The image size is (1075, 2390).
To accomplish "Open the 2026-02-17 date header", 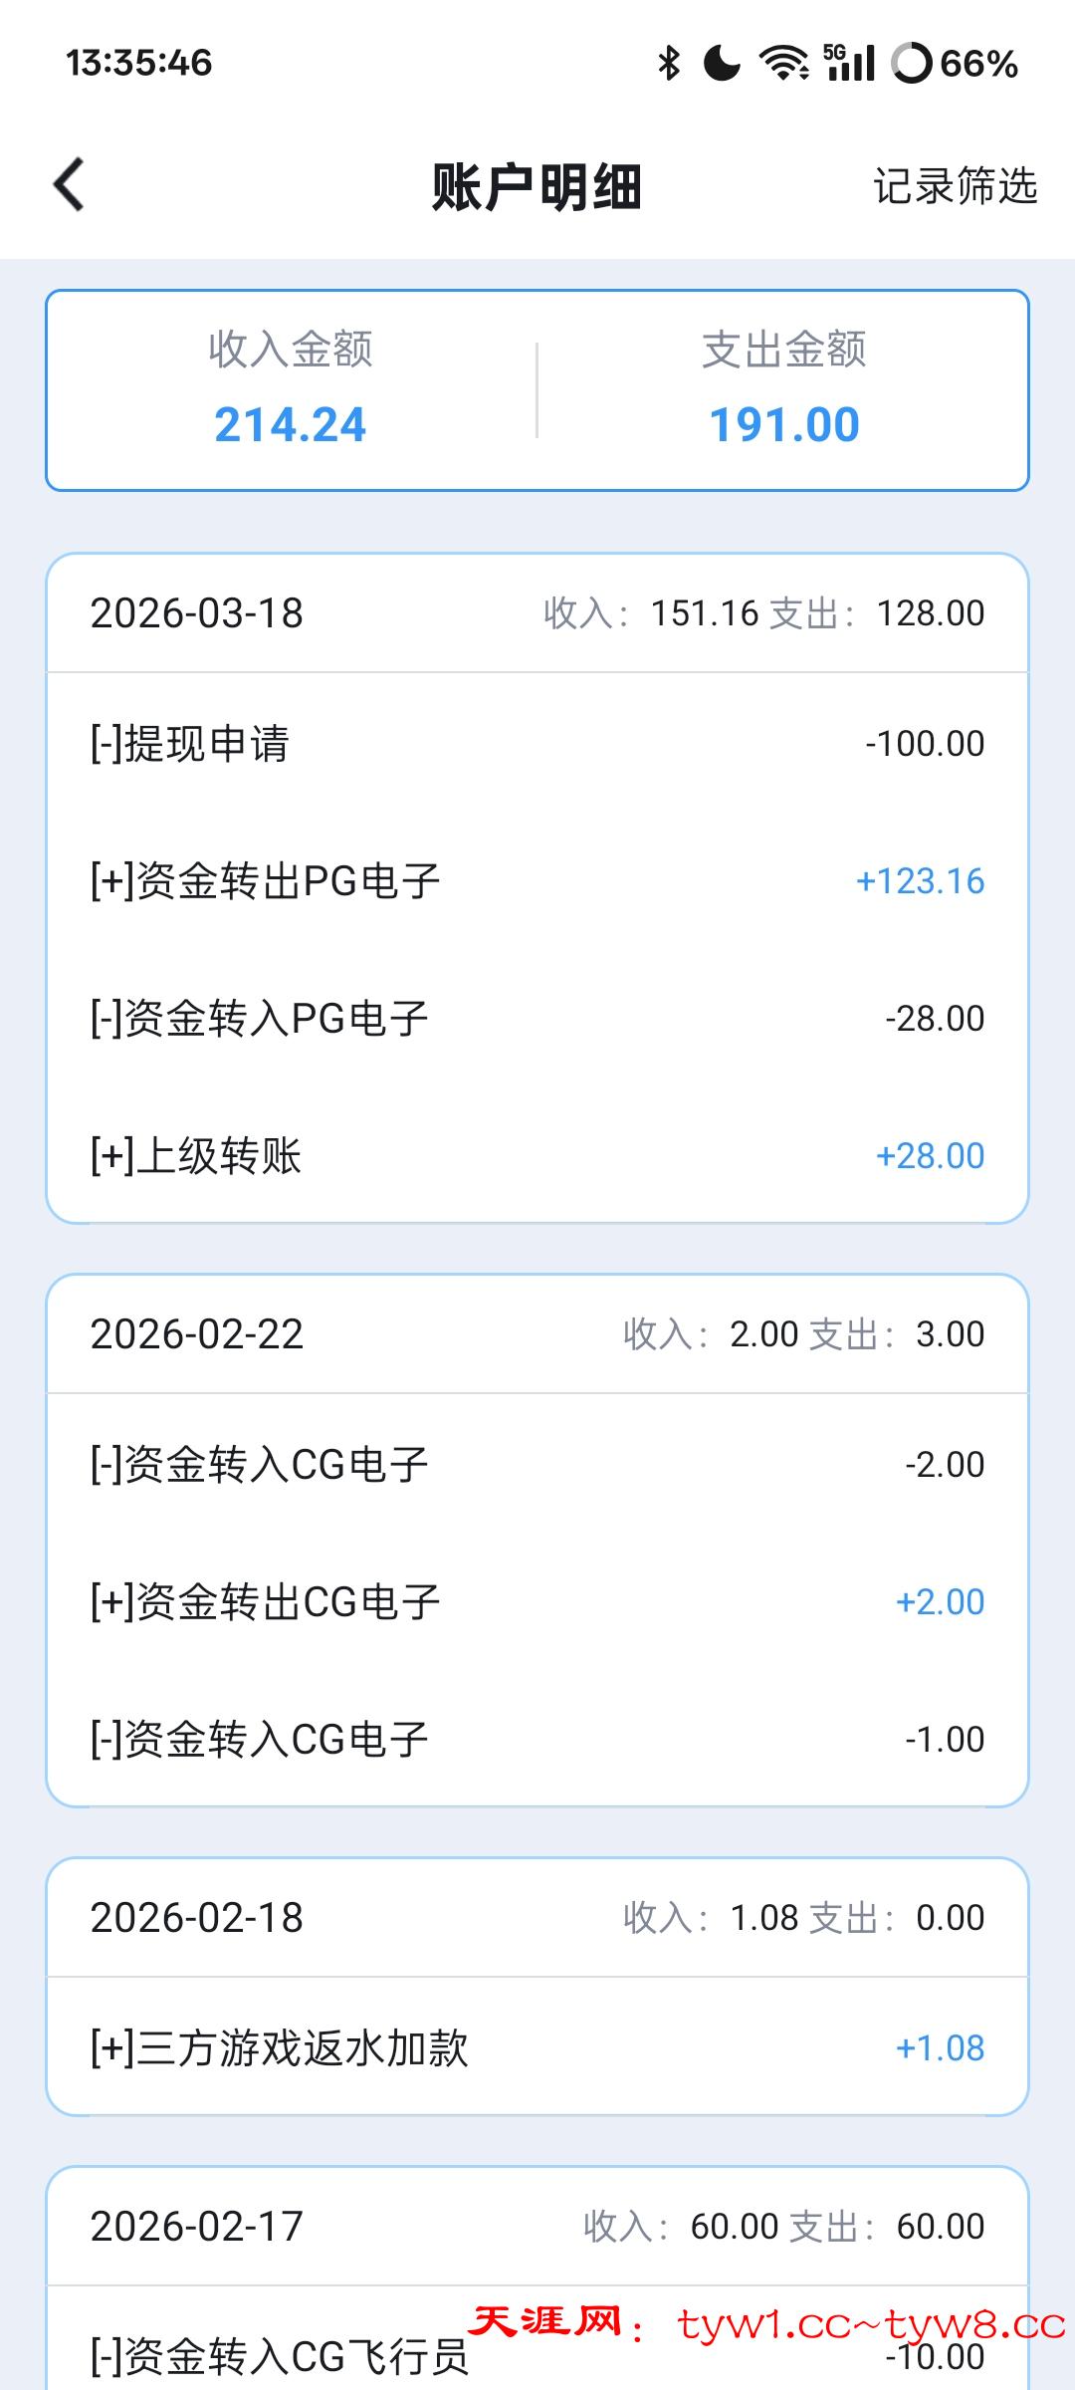I will pyautogui.click(x=537, y=2227).
